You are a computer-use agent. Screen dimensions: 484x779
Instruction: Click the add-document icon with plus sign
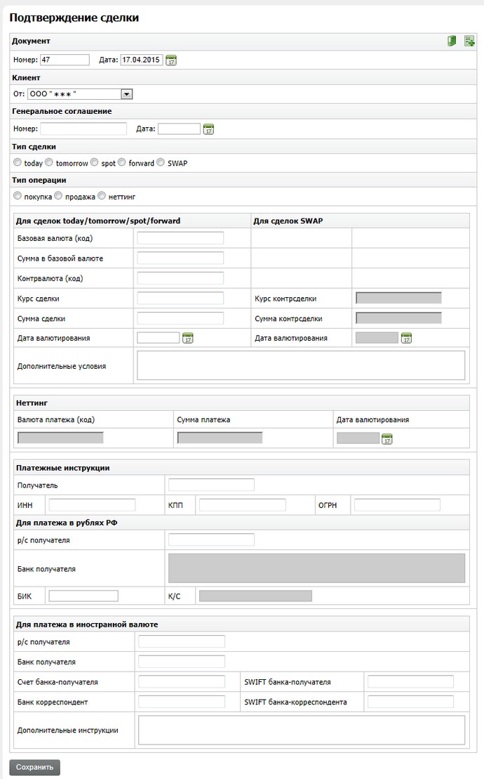coord(469,41)
